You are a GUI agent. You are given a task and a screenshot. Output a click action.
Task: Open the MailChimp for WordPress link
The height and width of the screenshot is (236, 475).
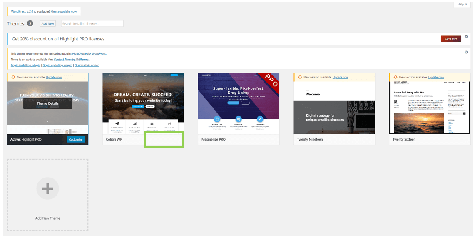point(89,54)
